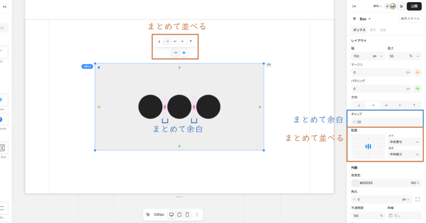Click the 幅 width field showing 700

coord(361,56)
